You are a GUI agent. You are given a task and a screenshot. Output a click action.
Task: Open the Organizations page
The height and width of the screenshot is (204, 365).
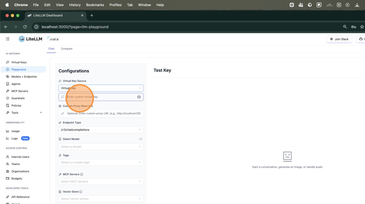(x=20, y=171)
